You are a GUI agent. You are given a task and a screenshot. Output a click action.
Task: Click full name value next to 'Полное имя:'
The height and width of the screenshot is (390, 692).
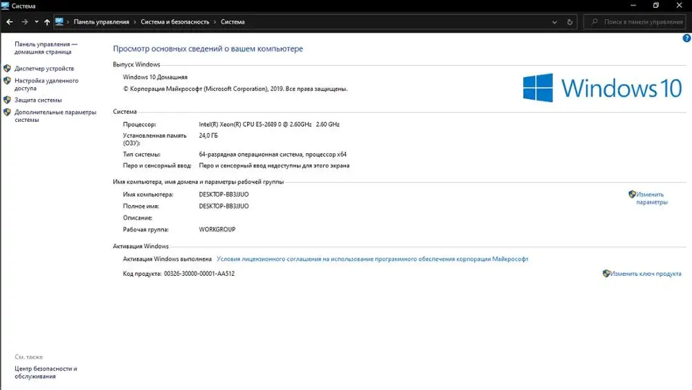click(224, 206)
